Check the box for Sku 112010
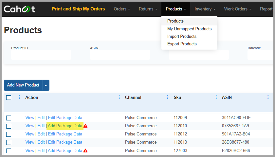 [9, 126]
